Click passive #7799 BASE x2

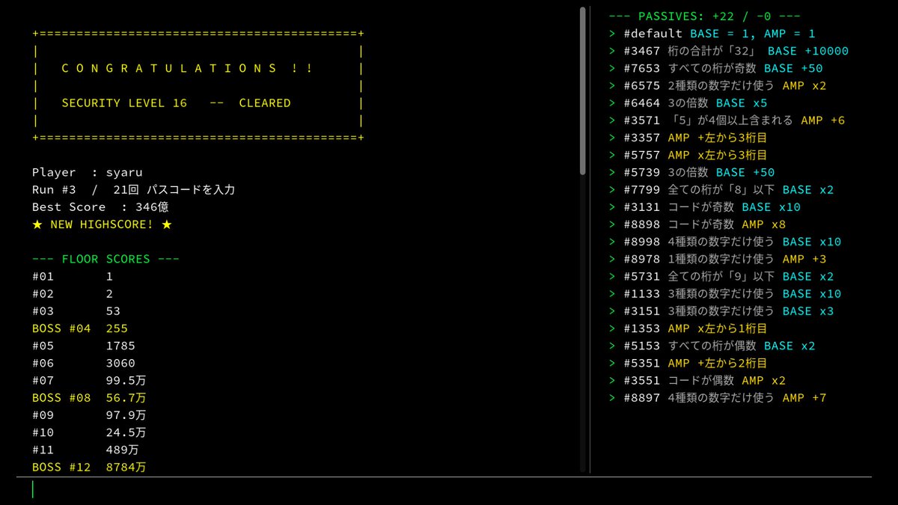(721, 190)
